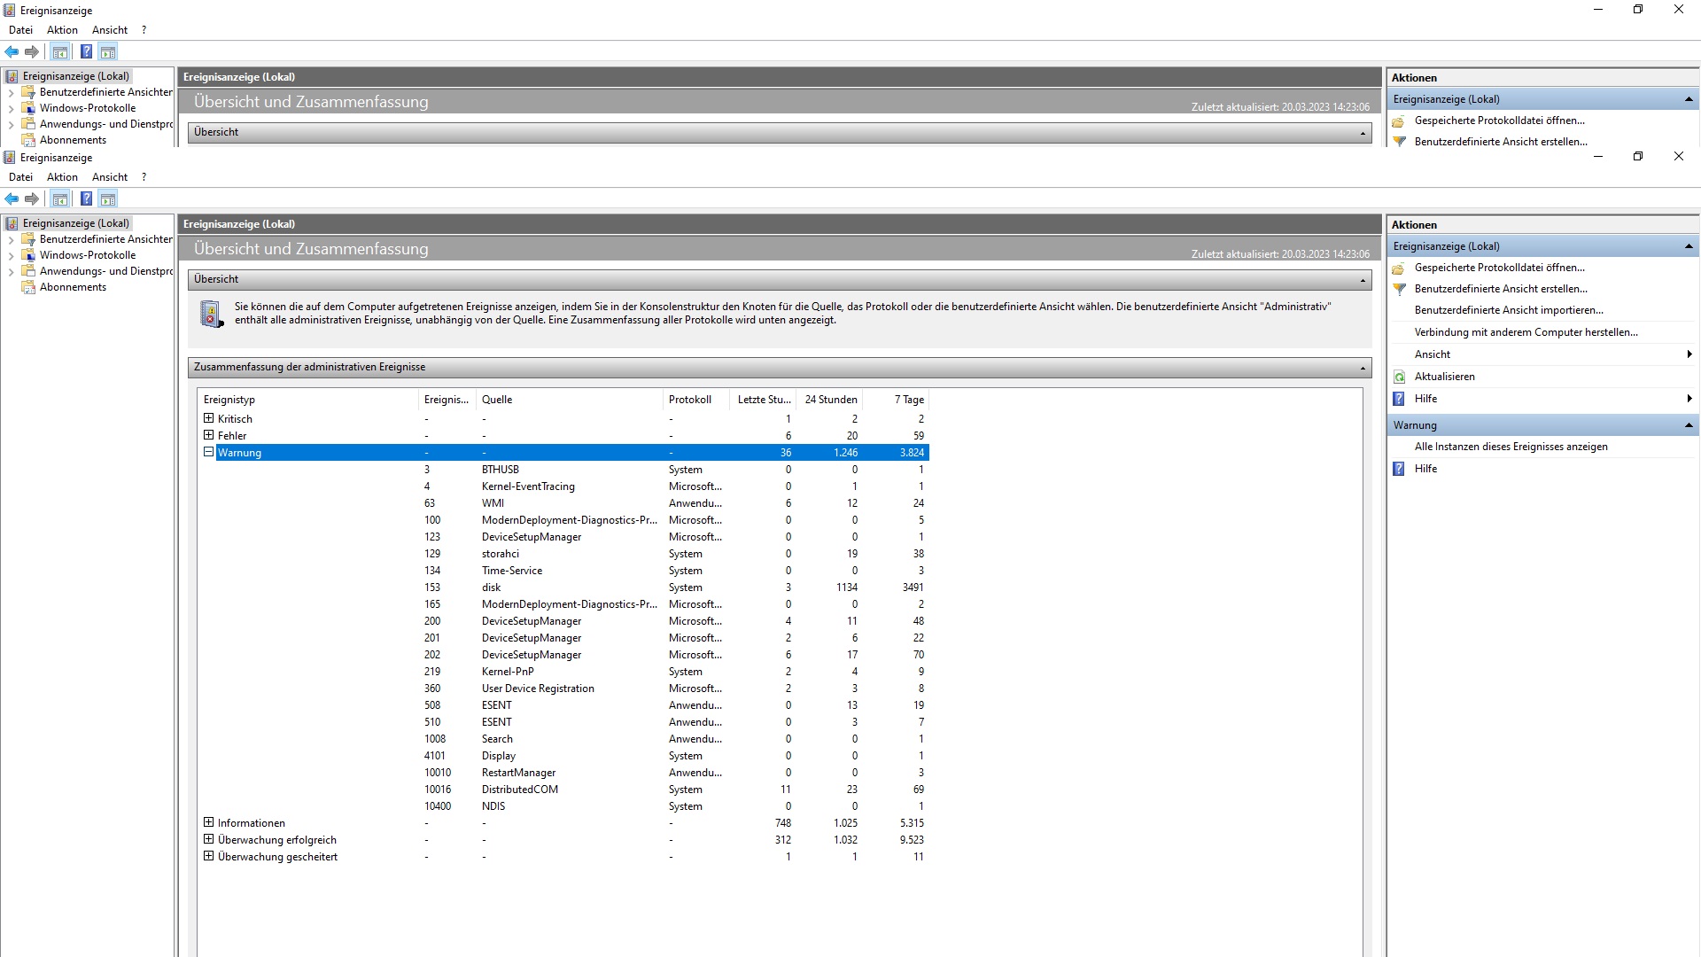Collapse the Zusammenfassung der administrativen Ereignisse section
This screenshot has height=957, width=1701.
[x=1363, y=368]
